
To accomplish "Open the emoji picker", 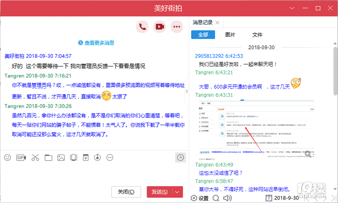I will tap(7, 158).
